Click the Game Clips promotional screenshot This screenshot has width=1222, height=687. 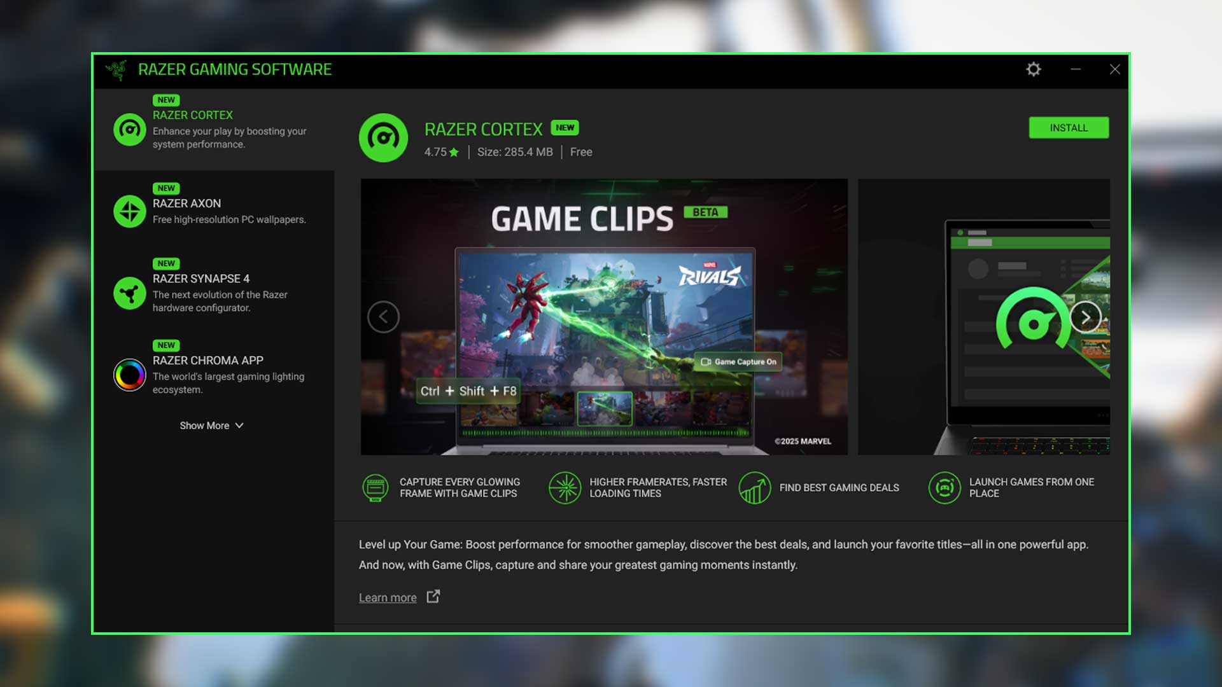point(604,317)
